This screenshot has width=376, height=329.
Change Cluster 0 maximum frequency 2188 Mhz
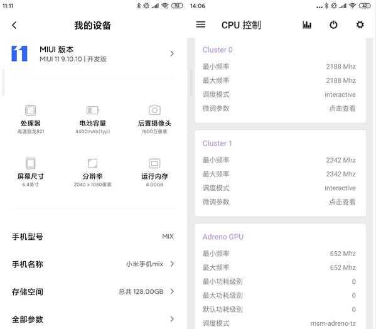341,80
